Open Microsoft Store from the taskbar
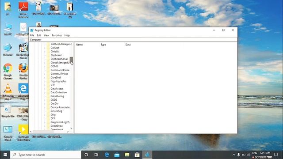 click(x=137, y=155)
